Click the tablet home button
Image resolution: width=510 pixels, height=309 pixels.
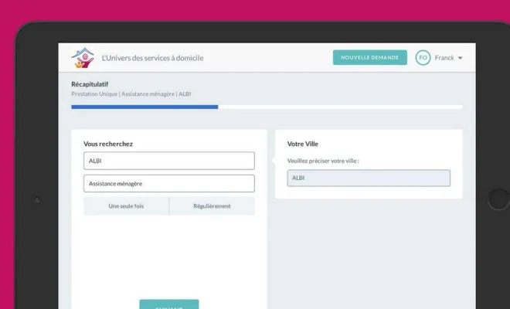click(x=499, y=199)
